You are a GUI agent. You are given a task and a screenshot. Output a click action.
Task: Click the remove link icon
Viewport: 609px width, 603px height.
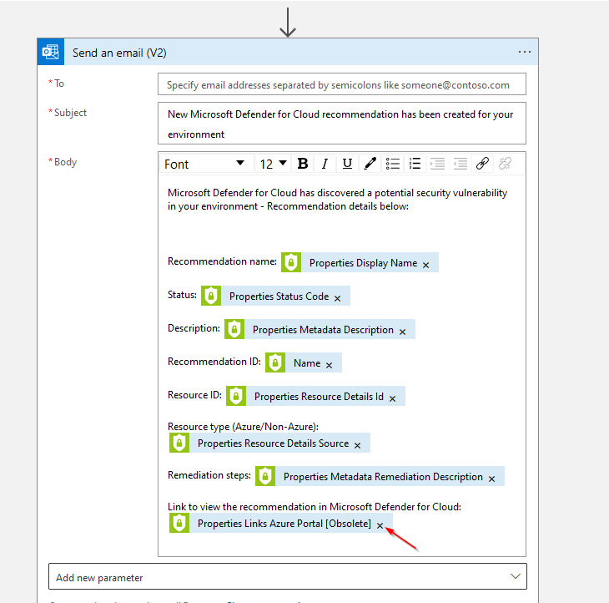[505, 164]
